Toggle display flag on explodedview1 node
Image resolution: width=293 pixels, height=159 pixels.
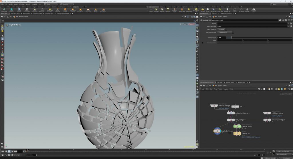tap(220, 131)
